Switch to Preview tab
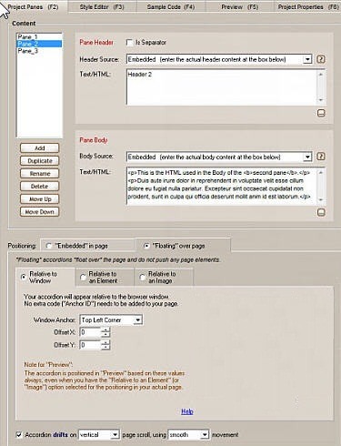This screenshot has width=341, height=446. click(239, 6)
